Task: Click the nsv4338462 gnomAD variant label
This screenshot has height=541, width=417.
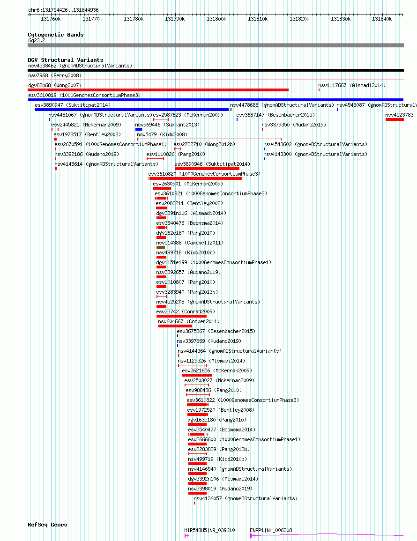Action: (80, 66)
